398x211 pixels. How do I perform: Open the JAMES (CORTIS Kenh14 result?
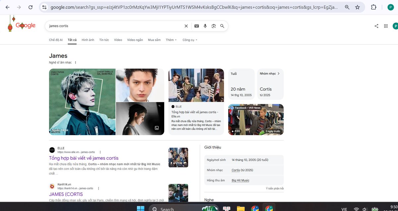coord(66,194)
